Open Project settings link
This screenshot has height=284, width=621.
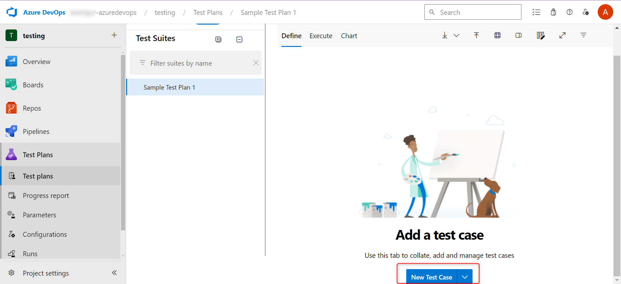pos(46,273)
